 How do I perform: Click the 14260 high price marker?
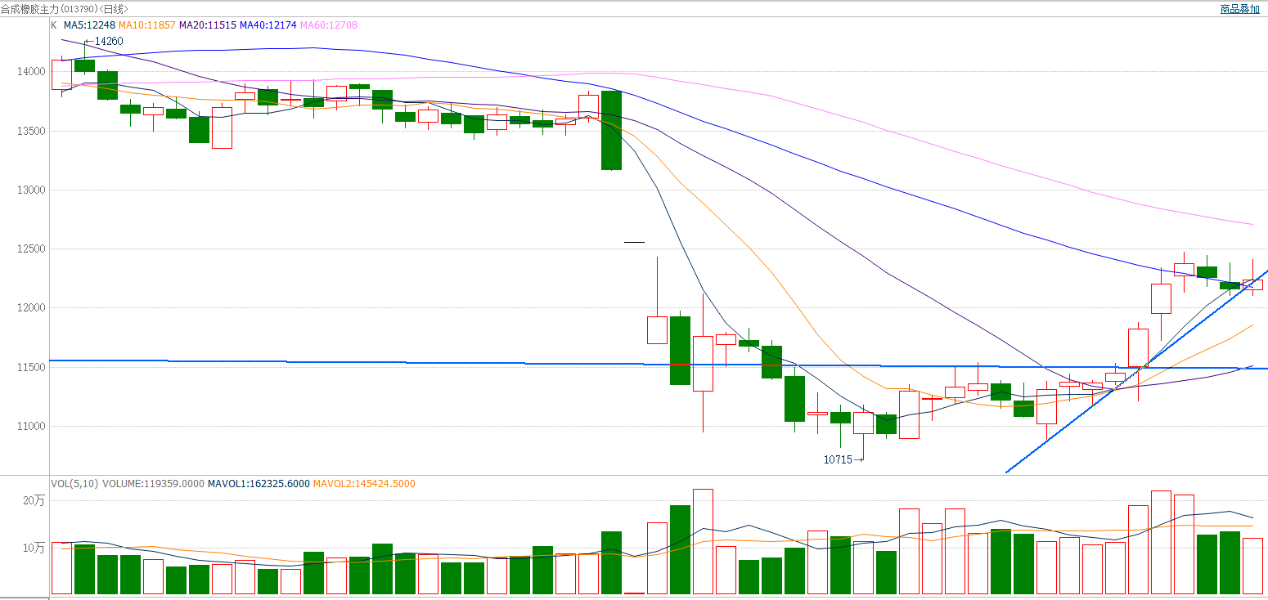tap(109, 41)
